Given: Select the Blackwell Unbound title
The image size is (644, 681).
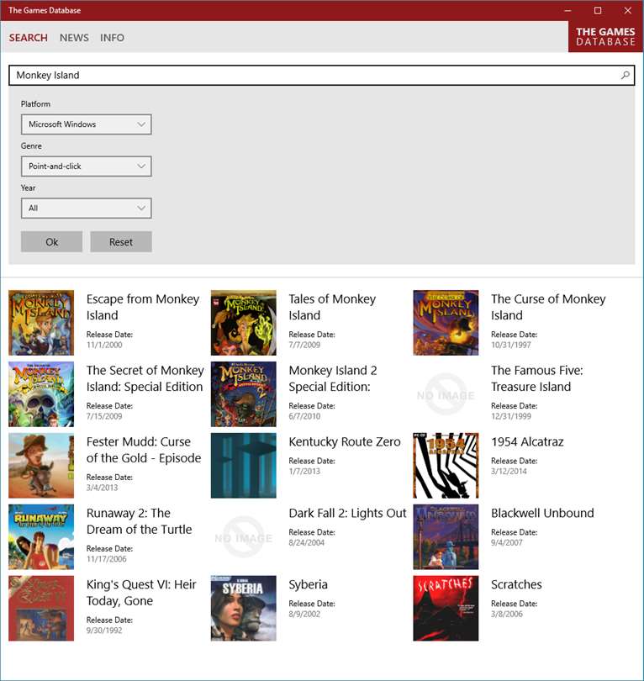Looking at the screenshot, I should tap(542, 513).
